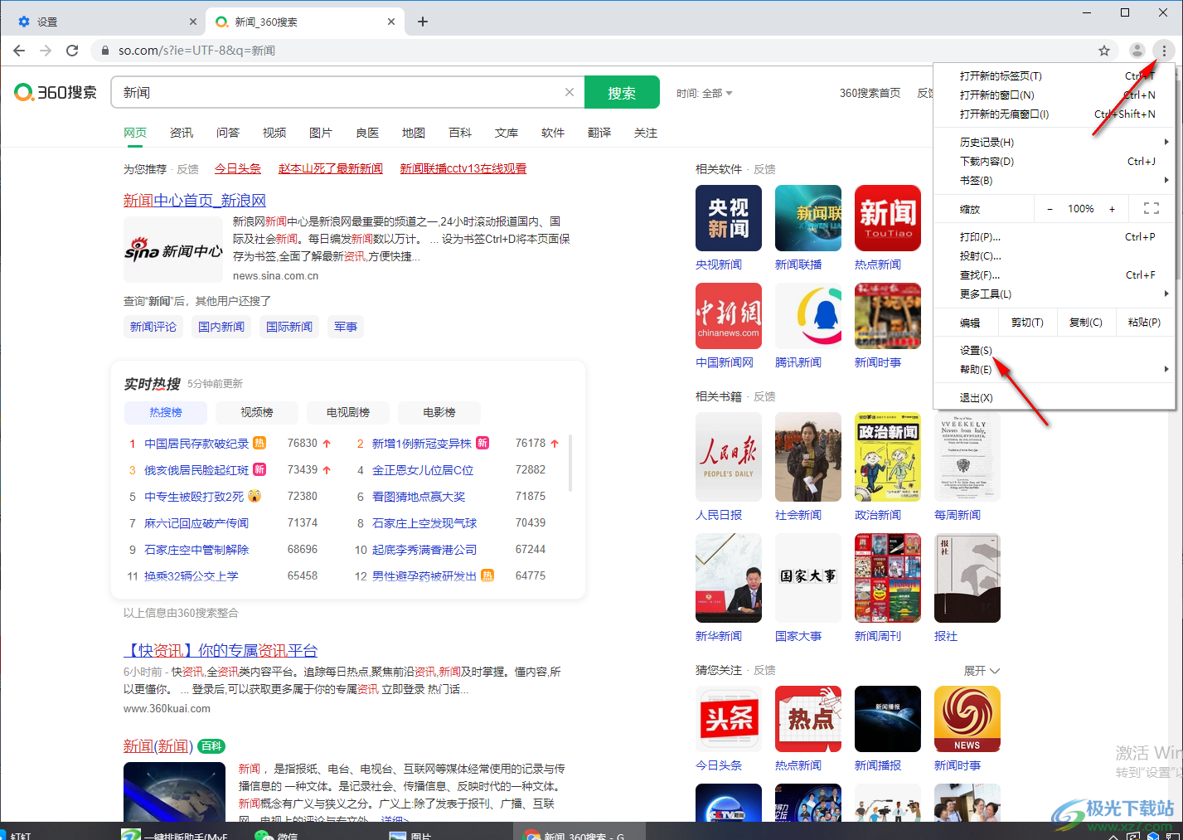Select 电视剧榜 hot list tab

pyautogui.click(x=348, y=412)
